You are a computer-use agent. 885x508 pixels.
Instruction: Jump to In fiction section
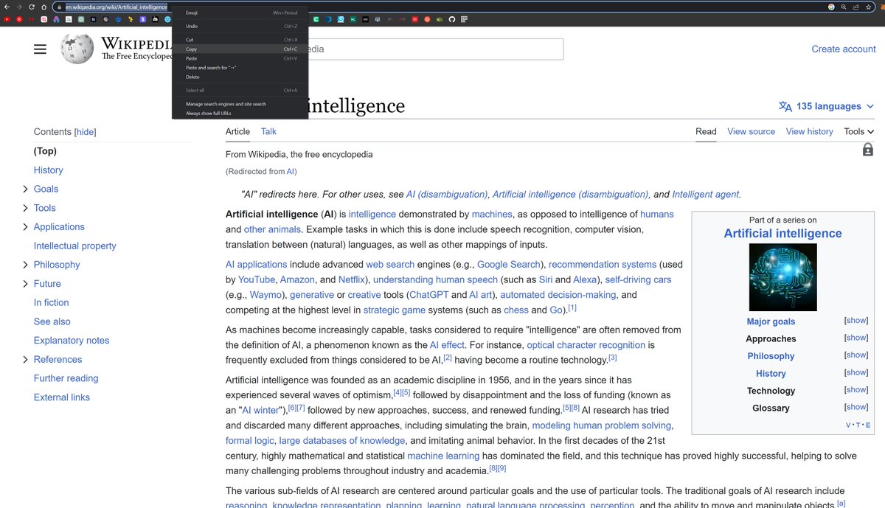click(52, 303)
